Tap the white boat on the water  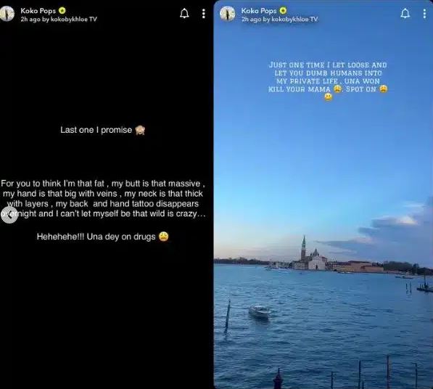(260, 311)
